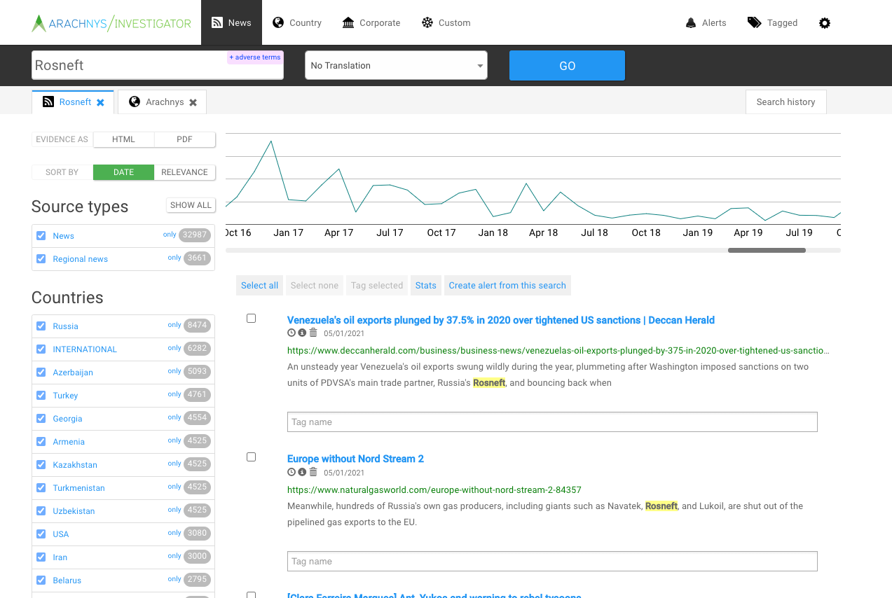Viewport: 892px width, 598px height.
Task: Click the info icon under the Nord Stream article
Action: pyautogui.click(x=302, y=472)
